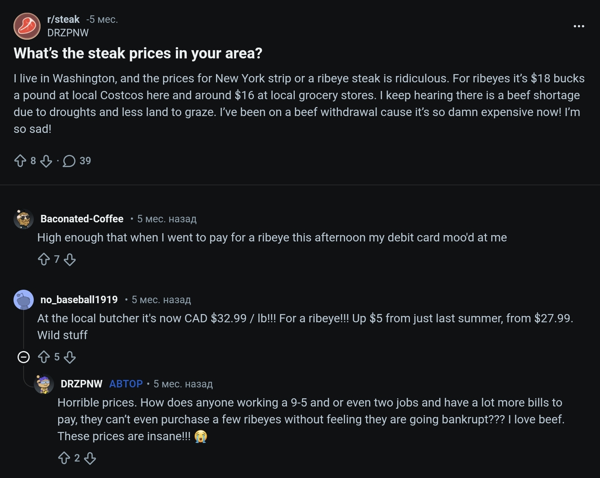Viewport: 600px width, 478px height.
Task: Upvote the main steak prices post
Action: click(x=20, y=161)
